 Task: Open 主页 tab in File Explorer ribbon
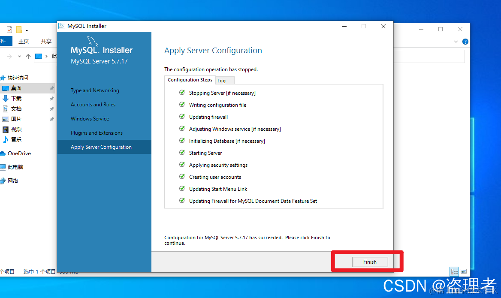[23, 41]
